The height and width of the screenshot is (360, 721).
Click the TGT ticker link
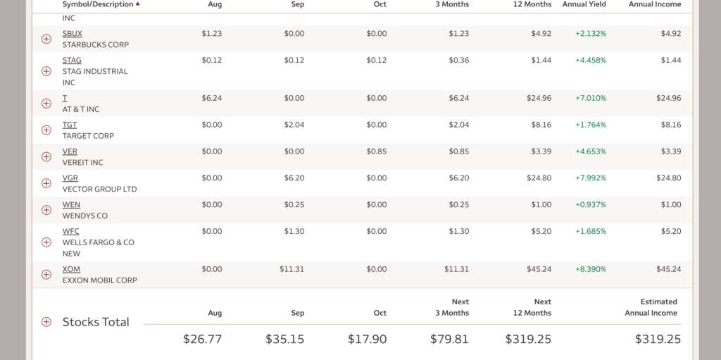coord(70,125)
